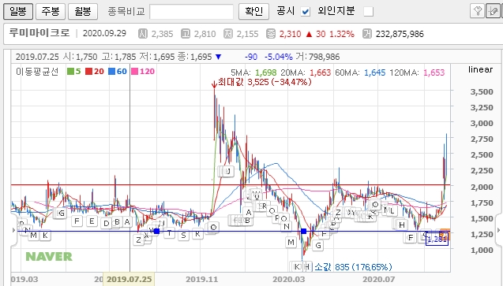Click the 최소값 835 label
The width and height of the screenshot is (503, 286).
[x=353, y=267]
